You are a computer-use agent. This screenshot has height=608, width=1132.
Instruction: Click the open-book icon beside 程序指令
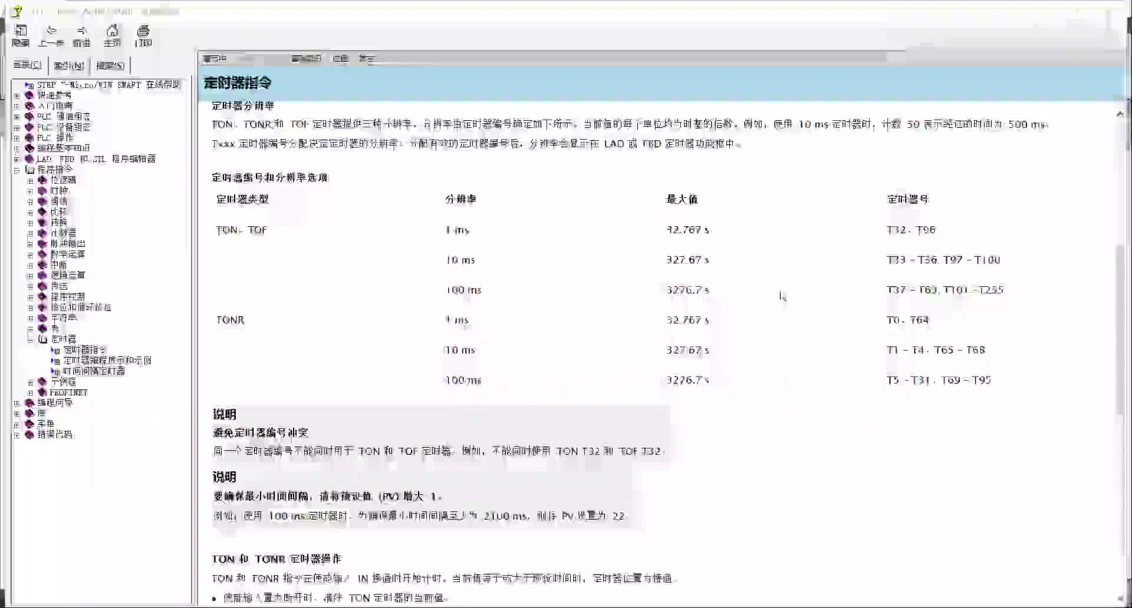(30, 170)
